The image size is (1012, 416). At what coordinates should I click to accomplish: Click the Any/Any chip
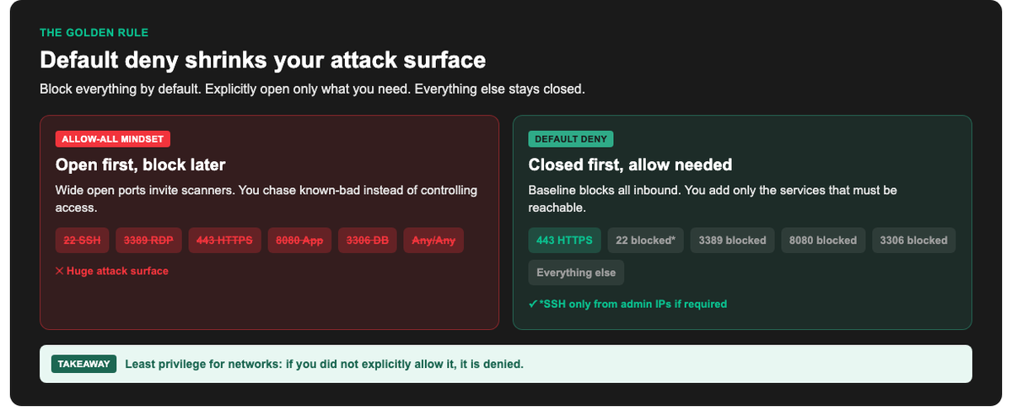(x=433, y=240)
